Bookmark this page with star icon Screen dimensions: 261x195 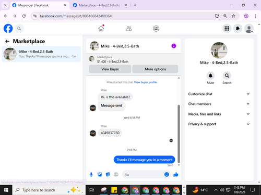pyautogui.click(x=233, y=16)
